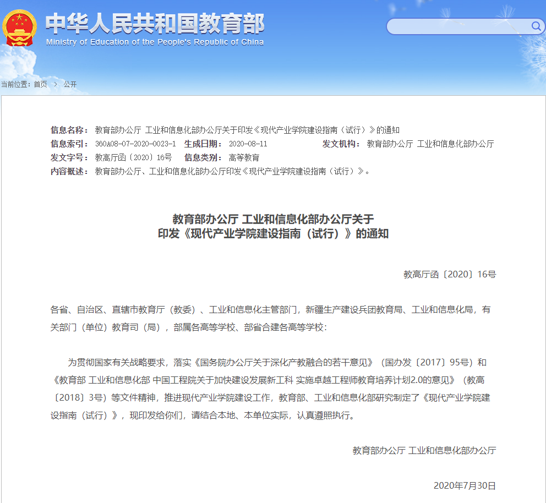Image resolution: width=546 pixels, height=503 pixels.
Task: Click the 信息名称 field label
Action: pos(69,130)
